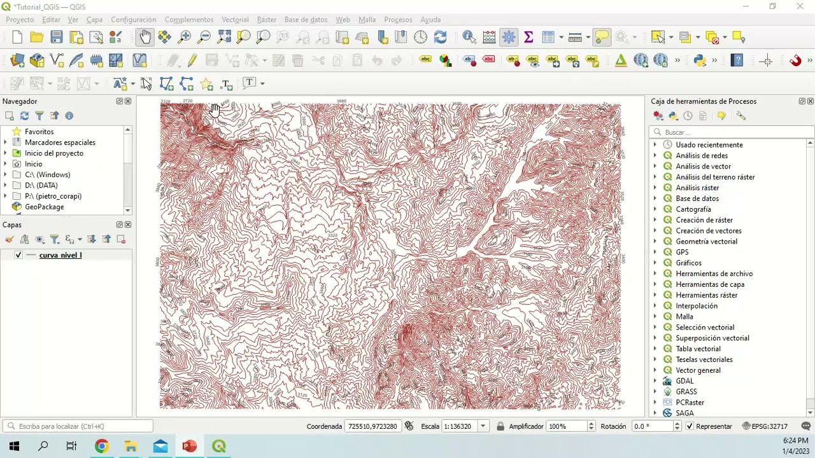Open attribute table icon
The image size is (815, 458).
(x=548, y=38)
